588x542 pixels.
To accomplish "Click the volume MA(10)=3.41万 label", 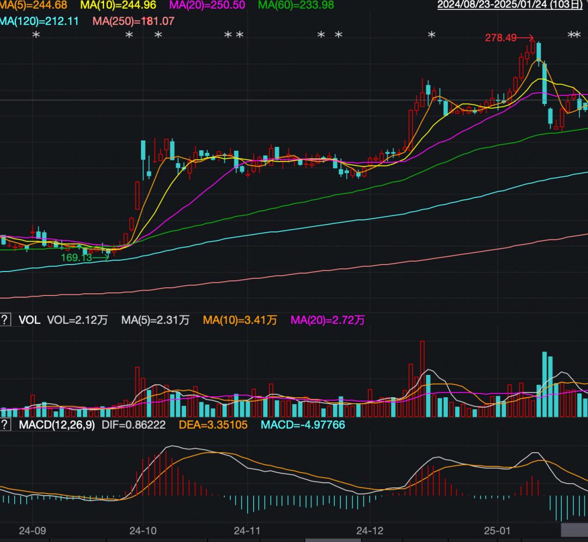I will pos(240,320).
